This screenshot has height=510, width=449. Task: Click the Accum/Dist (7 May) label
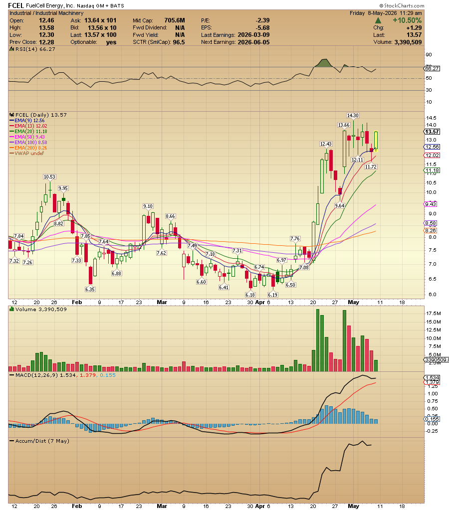pos(42,441)
